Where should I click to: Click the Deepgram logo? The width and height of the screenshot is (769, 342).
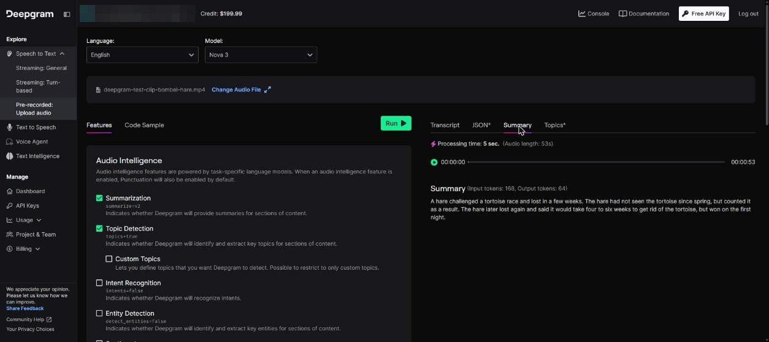pos(29,14)
